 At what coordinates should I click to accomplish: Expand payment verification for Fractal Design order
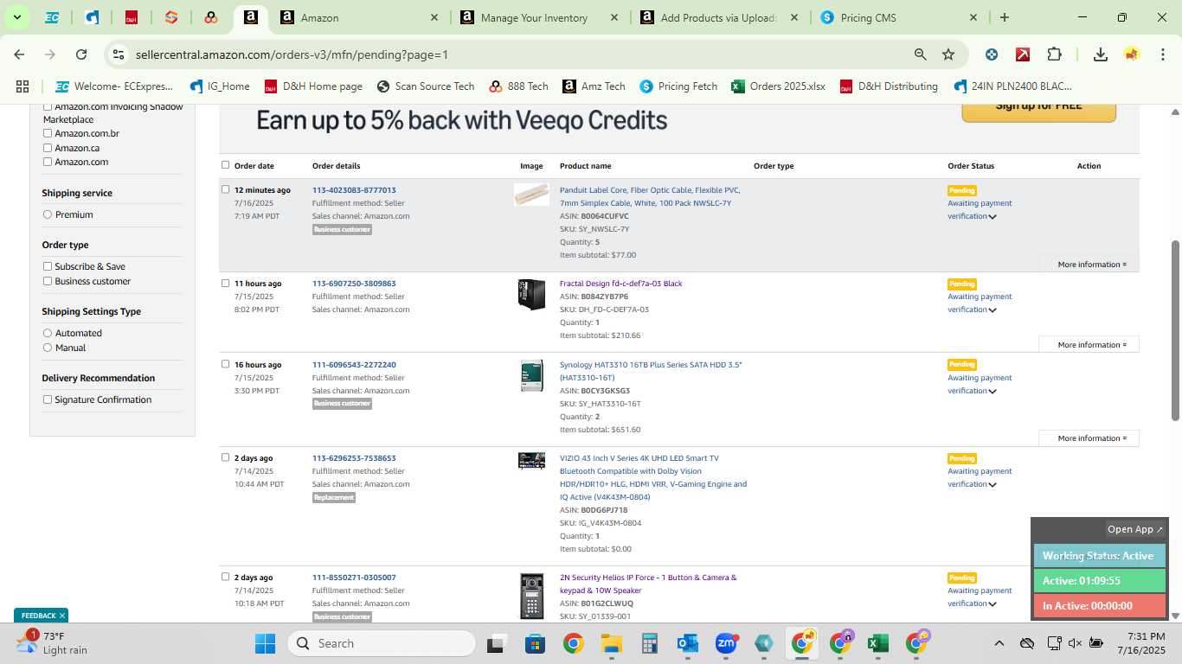[x=992, y=310]
